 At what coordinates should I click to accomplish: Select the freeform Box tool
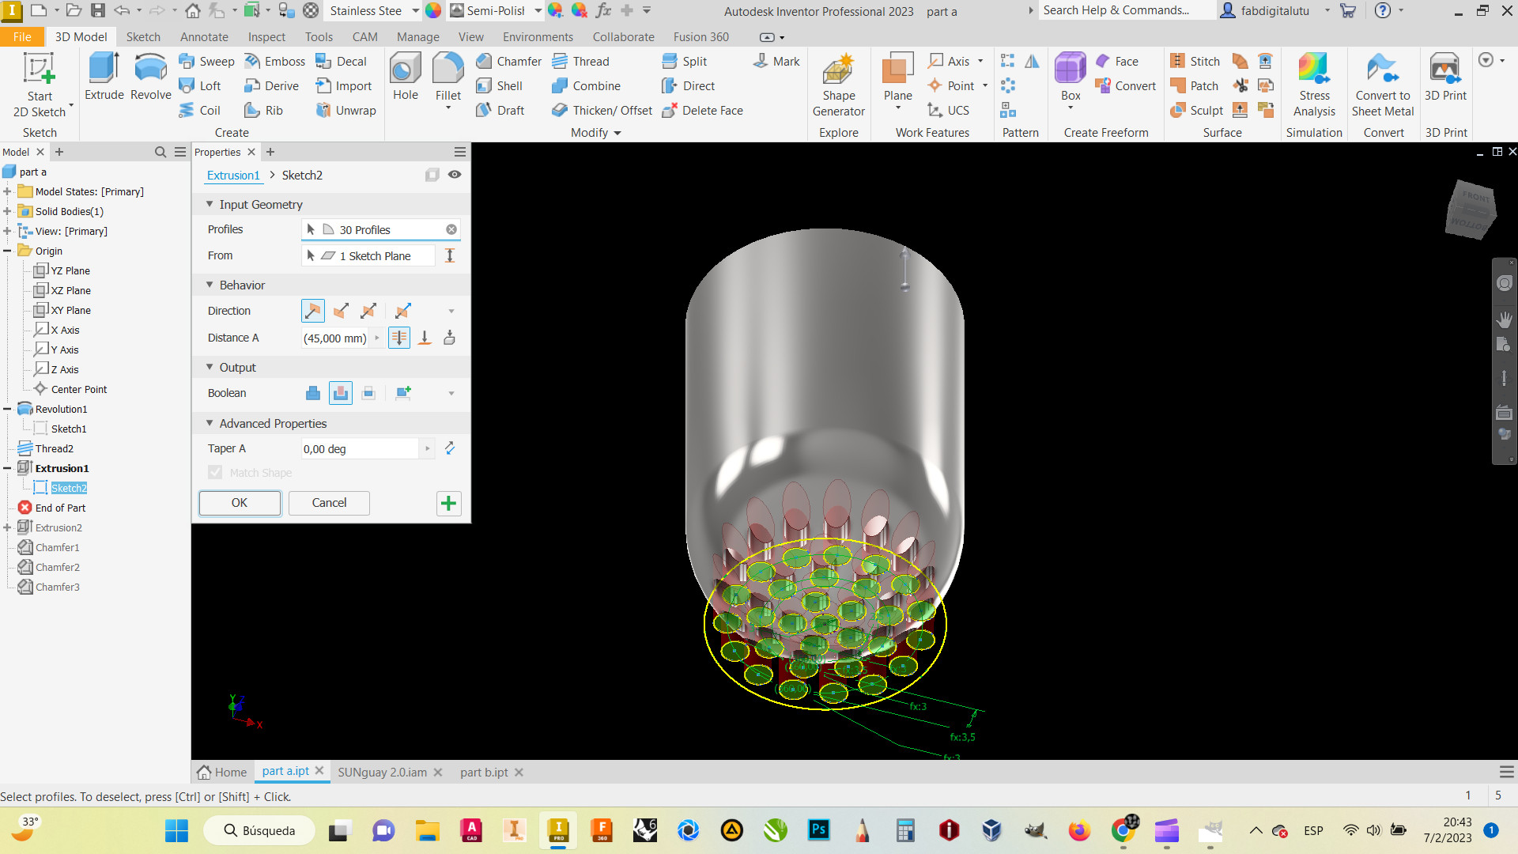(x=1071, y=77)
